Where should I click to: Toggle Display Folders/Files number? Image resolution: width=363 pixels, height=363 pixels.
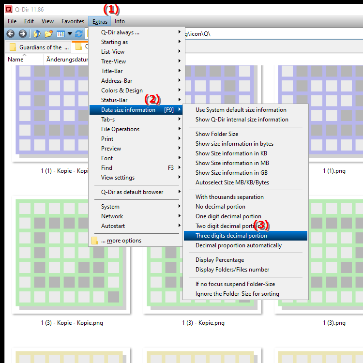click(x=245, y=270)
